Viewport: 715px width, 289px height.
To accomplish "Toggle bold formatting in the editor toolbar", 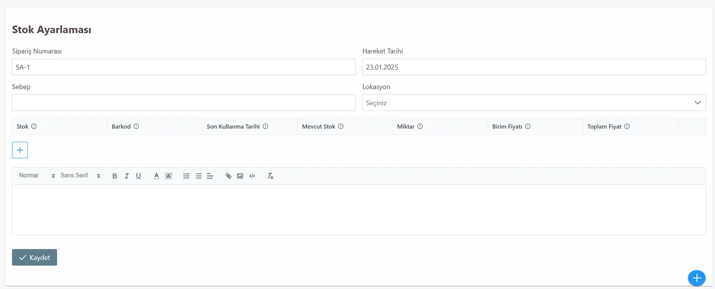I will (115, 176).
